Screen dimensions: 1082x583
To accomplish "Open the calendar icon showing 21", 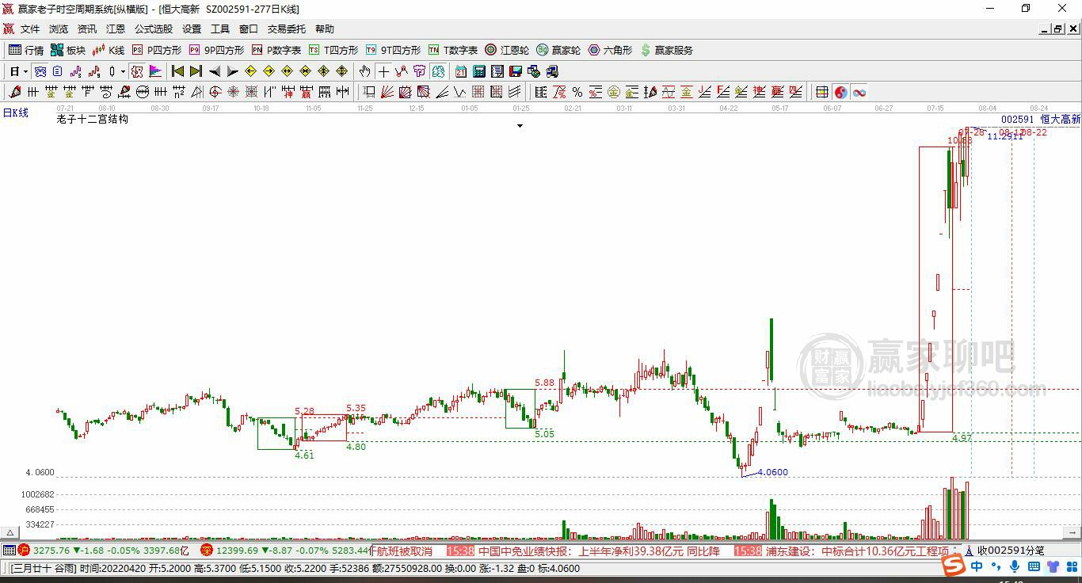I will [461, 71].
